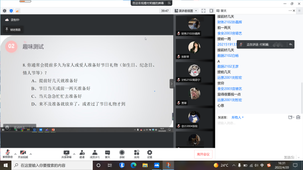Screen dimensions: 303x170
Task: Toggle fullscreen view icon
Action: point(204,11)
